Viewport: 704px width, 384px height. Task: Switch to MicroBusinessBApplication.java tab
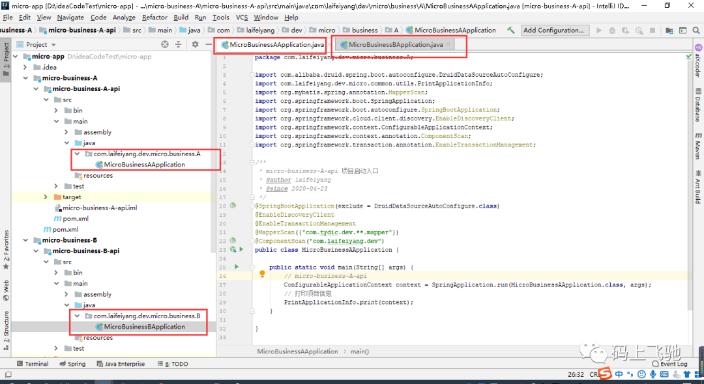[396, 45]
